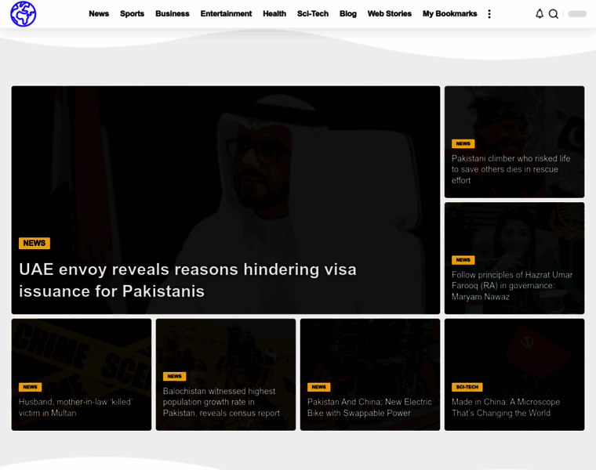Open the search magnifier icon
Screen dimensions: 596x470
click(554, 14)
